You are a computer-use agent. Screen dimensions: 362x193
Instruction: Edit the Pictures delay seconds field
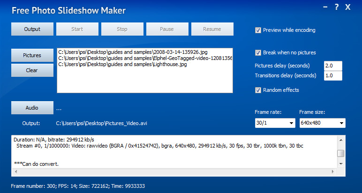click(x=333, y=66)
